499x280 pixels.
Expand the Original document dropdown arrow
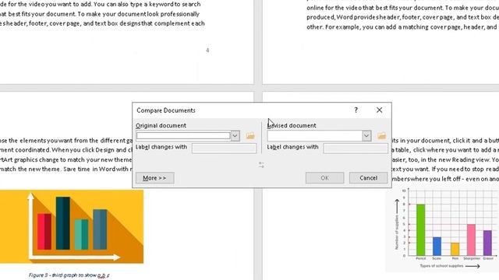[235, 136]
